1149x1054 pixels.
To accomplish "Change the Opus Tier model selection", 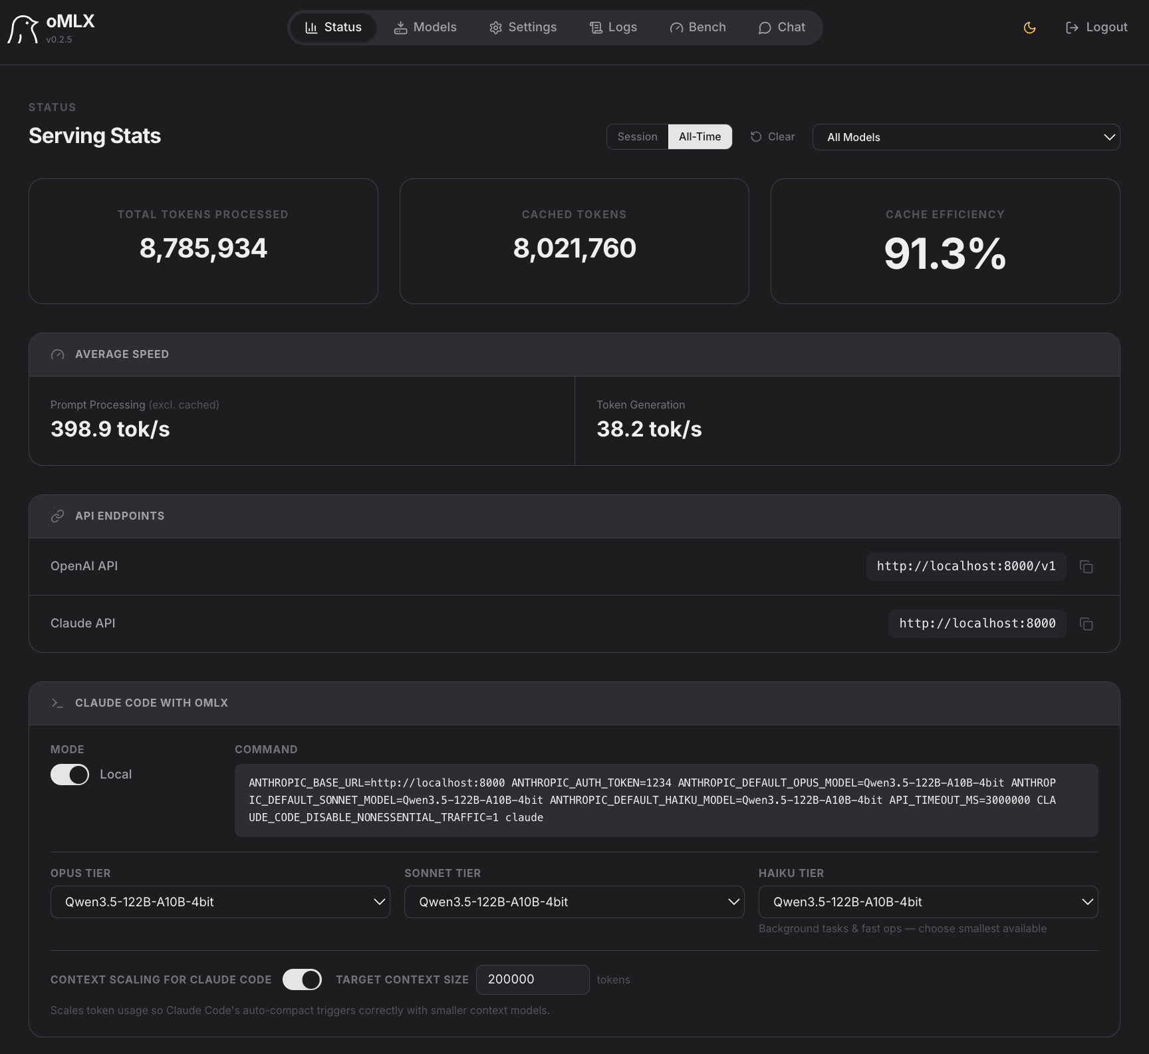I will pyautogui.click(x=220, y=902).
